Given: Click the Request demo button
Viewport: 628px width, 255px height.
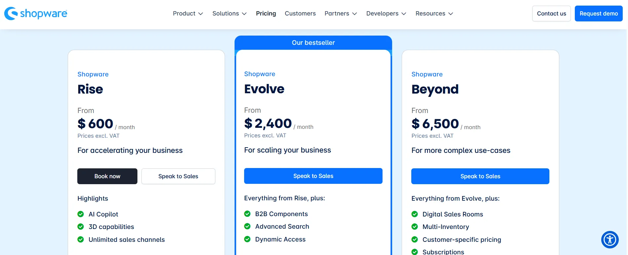Looking at the screenshot, I should [599, 14].
